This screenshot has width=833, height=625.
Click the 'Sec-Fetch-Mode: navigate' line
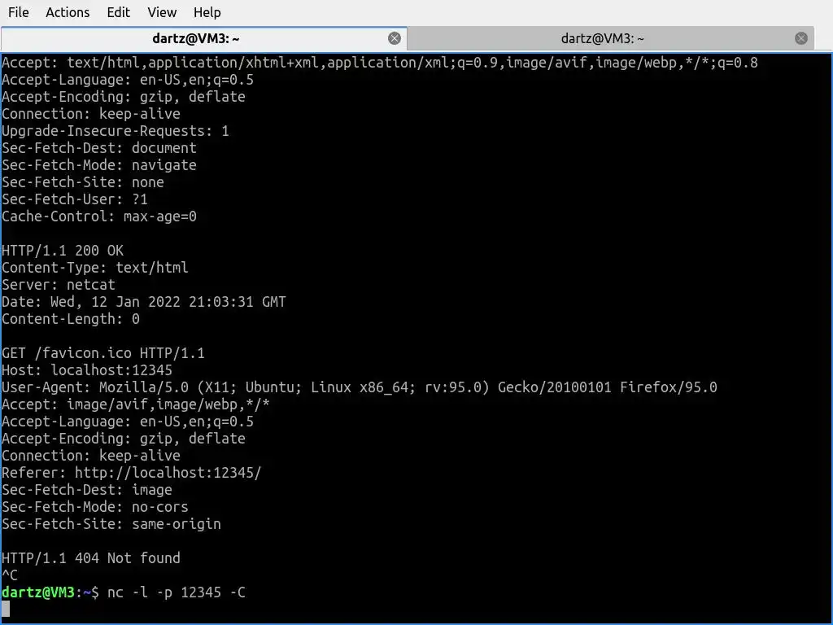(x=99, y=164)
